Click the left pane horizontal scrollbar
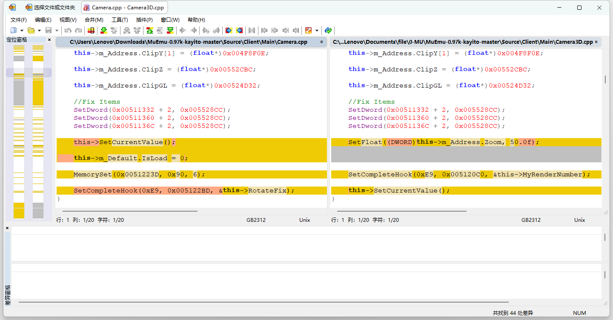Screen dimensions: 613x320 130,211
